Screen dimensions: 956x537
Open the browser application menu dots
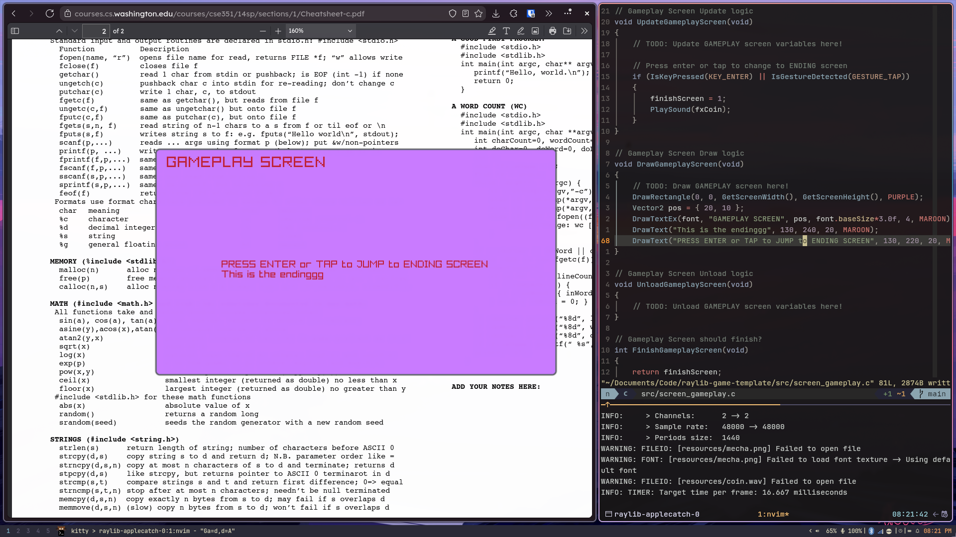pos(568,12)
